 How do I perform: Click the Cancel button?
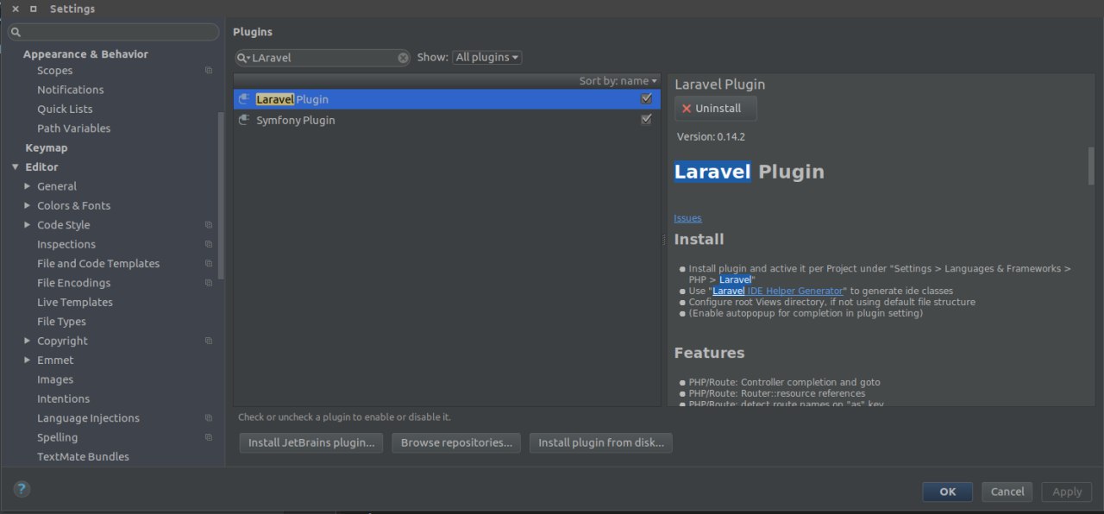point(1007,492)
